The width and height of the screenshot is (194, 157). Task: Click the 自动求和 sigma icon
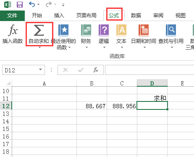39,30
